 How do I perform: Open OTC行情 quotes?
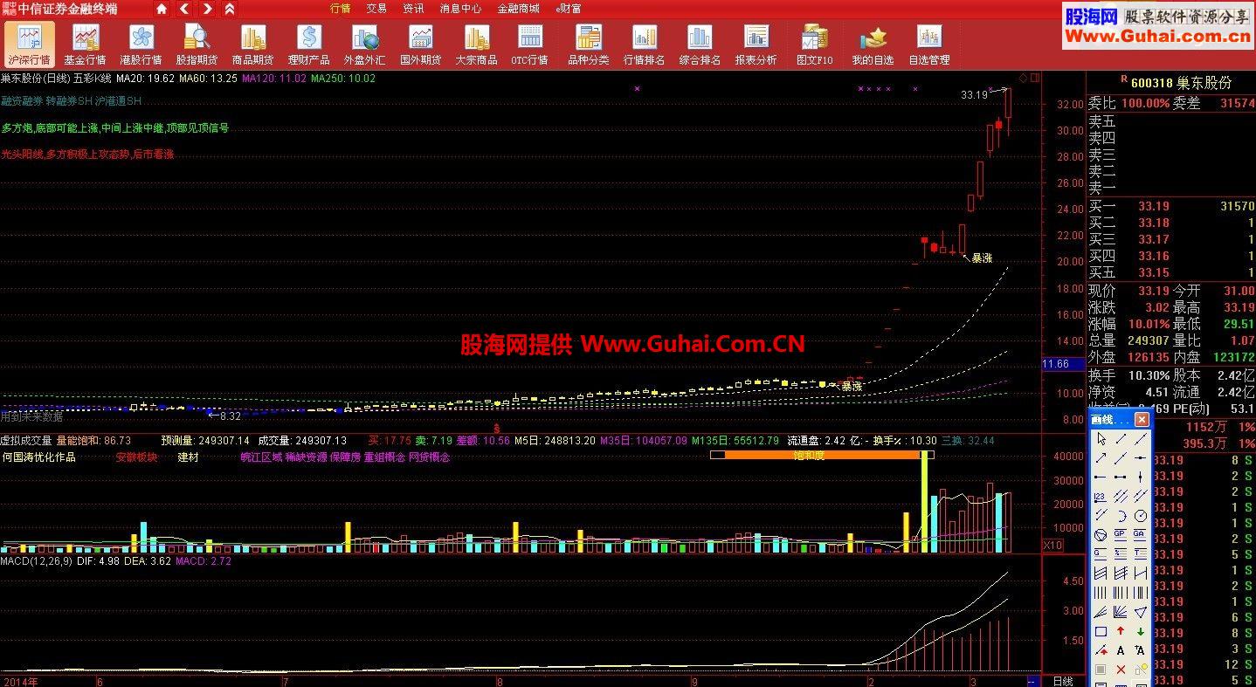tap(529, 45)
